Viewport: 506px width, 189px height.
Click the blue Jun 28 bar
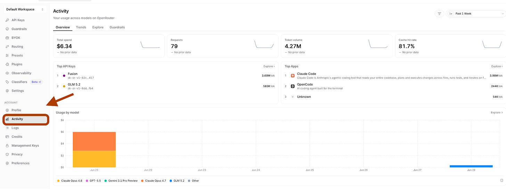(x=471, y=166)
